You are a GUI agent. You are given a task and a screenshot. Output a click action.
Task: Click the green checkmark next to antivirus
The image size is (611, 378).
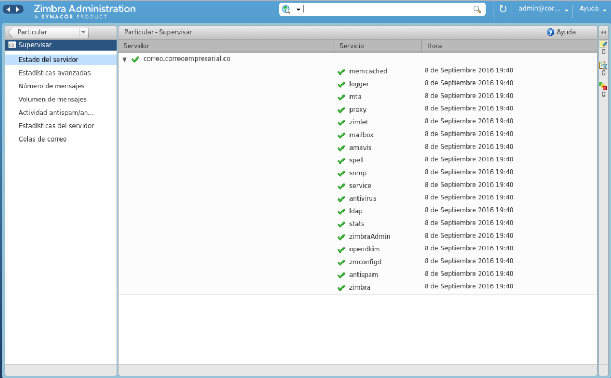pyautogui.click(x=341, y=198)
